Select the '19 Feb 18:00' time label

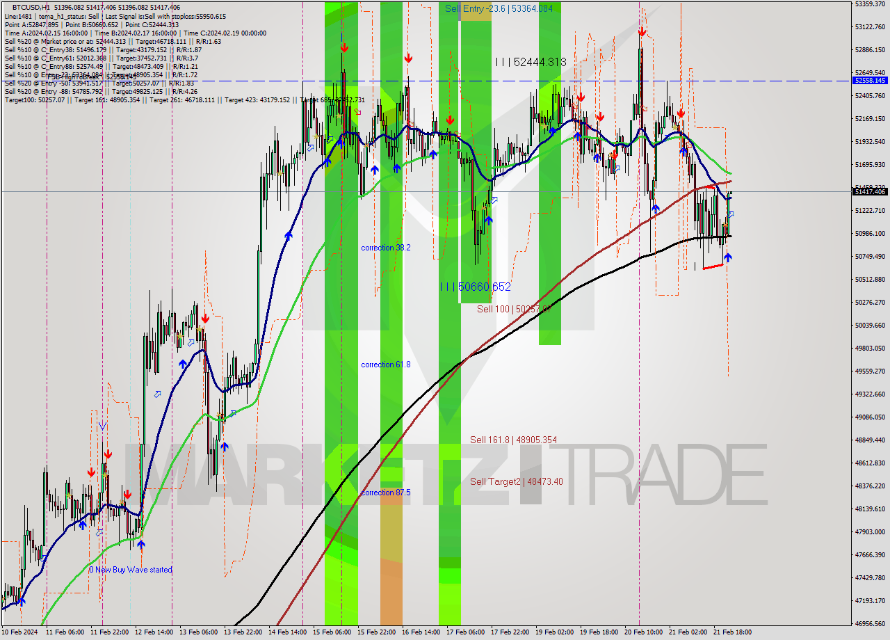click(598, 632)
